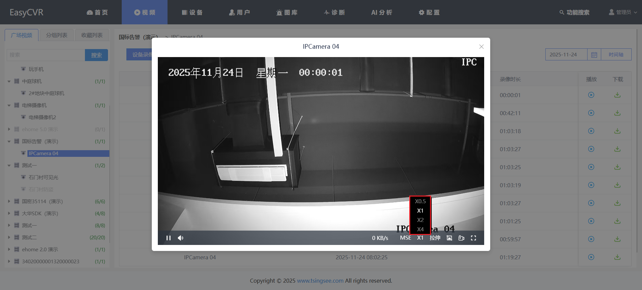
Task: Open the 管理员 user dropdown
Action: coord(623,12)
